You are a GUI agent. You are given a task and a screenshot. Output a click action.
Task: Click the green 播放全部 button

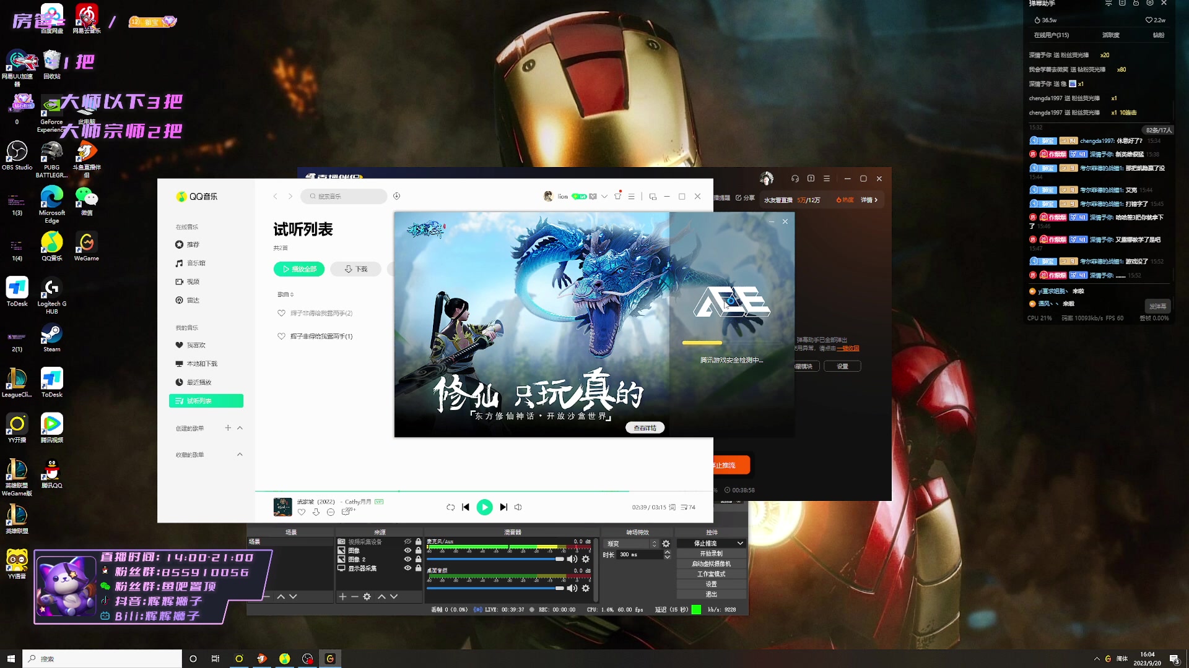click(299, 269)
